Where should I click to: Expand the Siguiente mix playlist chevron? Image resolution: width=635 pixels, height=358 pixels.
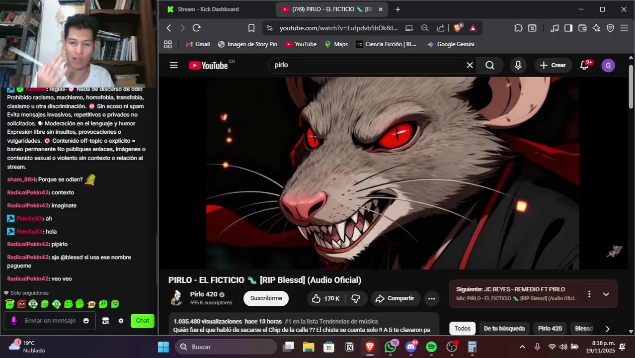(606, 294)
